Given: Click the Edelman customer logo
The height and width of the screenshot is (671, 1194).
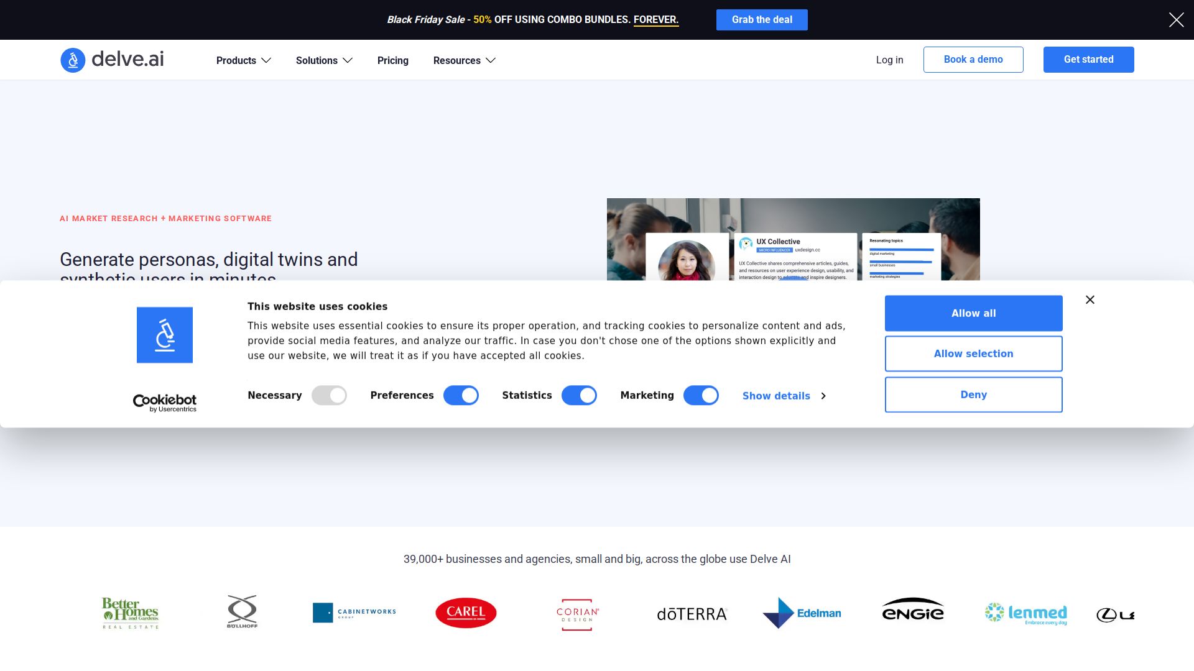Looking at the screenshot, I should pos(802,613).
